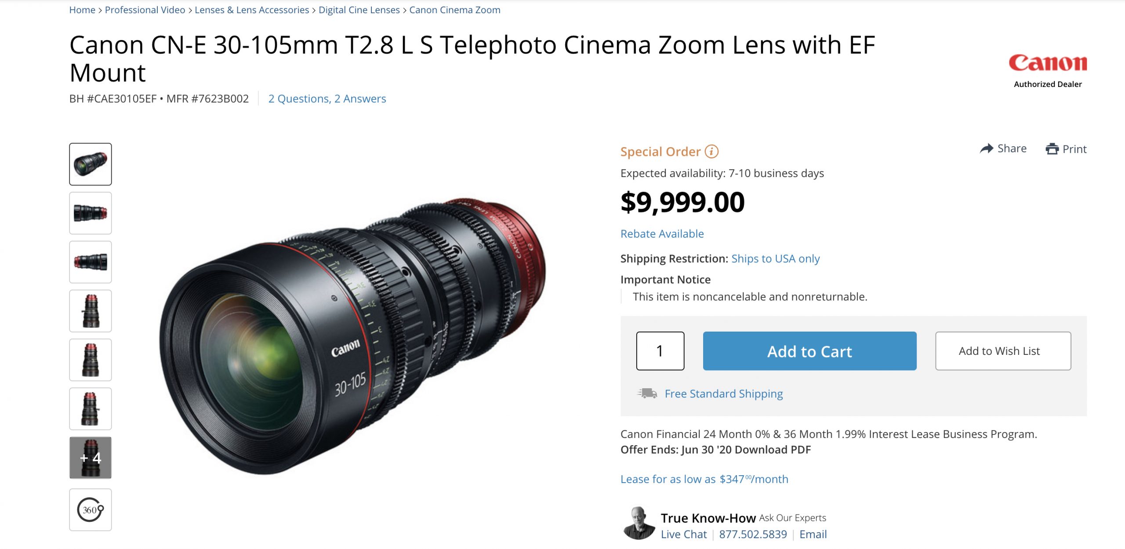Navigate to Canon Cinema Zoom breadcrumb
Image resolution: width=1125 pixels, height=549 pixels.
tap(454, 10)
